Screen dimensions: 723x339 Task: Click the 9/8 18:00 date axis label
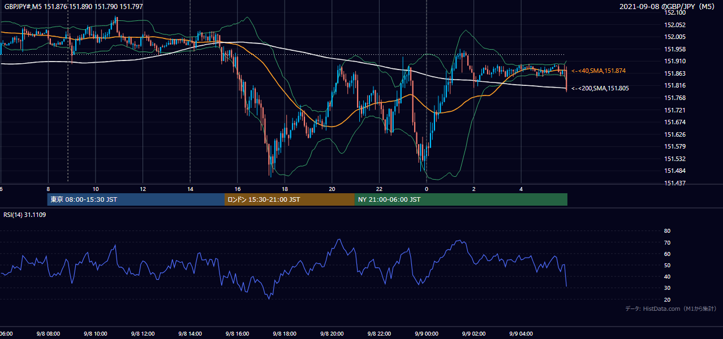[x=285, y=333]
